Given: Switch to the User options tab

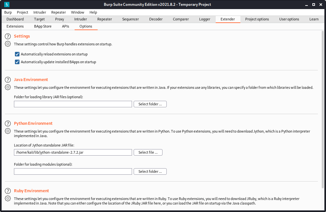Looking at the screenshot, I should coord(289,19).
